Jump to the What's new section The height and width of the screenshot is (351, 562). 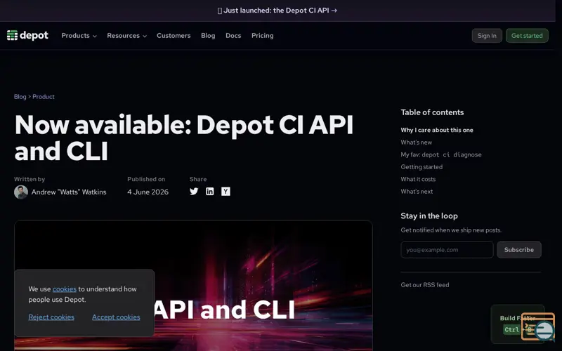416,143
